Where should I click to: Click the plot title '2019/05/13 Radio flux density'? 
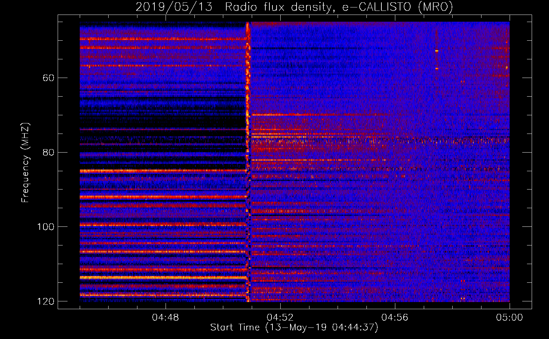(x=294, y=7)
